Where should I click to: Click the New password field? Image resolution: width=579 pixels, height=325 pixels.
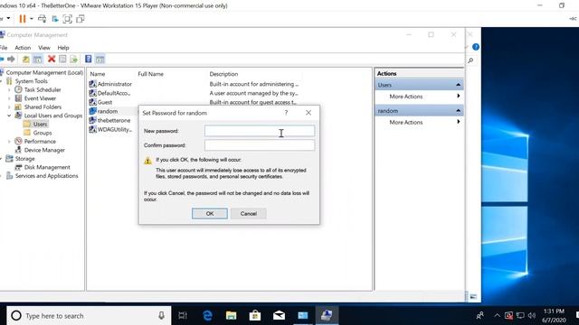[x=260, y=131]
